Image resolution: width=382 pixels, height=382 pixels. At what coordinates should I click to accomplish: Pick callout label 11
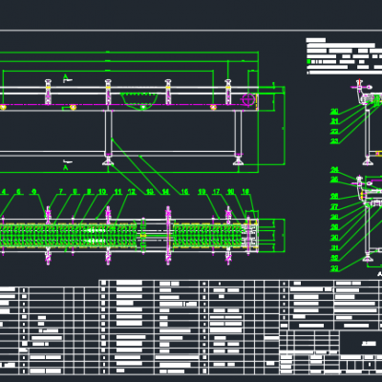click(x=118, y=192)
